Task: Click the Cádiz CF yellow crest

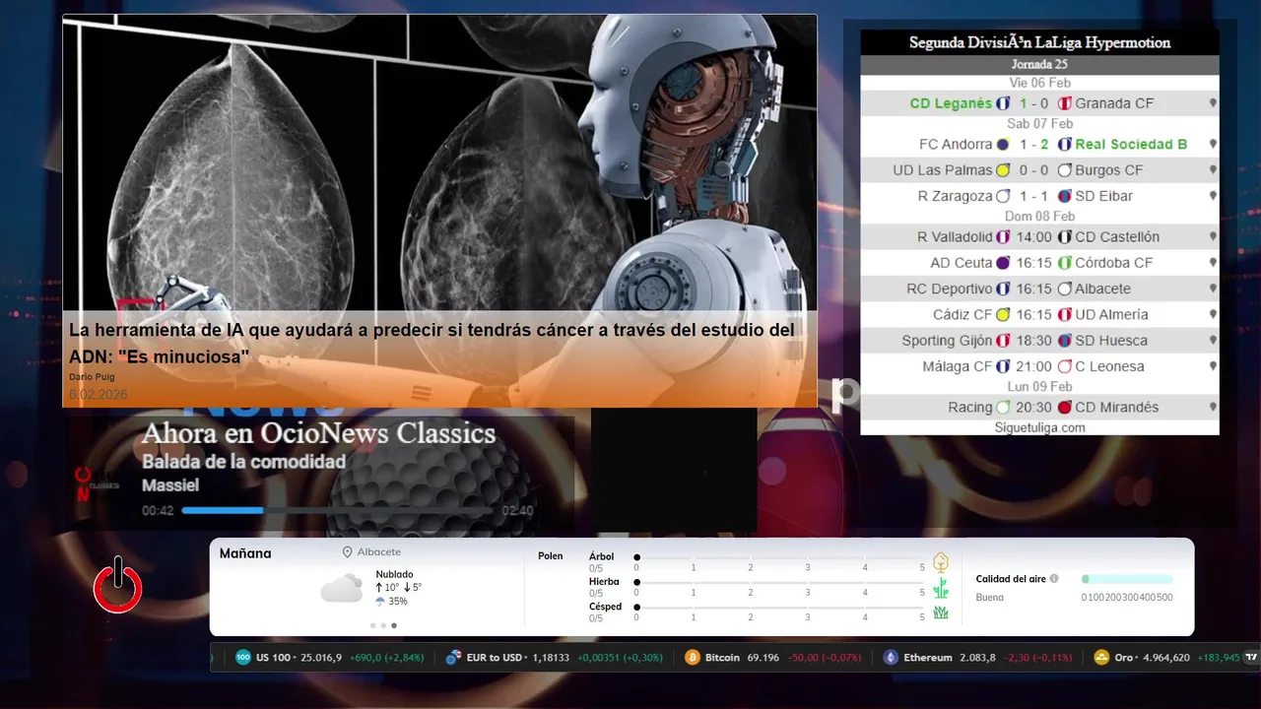Action: coord(1003,315)
